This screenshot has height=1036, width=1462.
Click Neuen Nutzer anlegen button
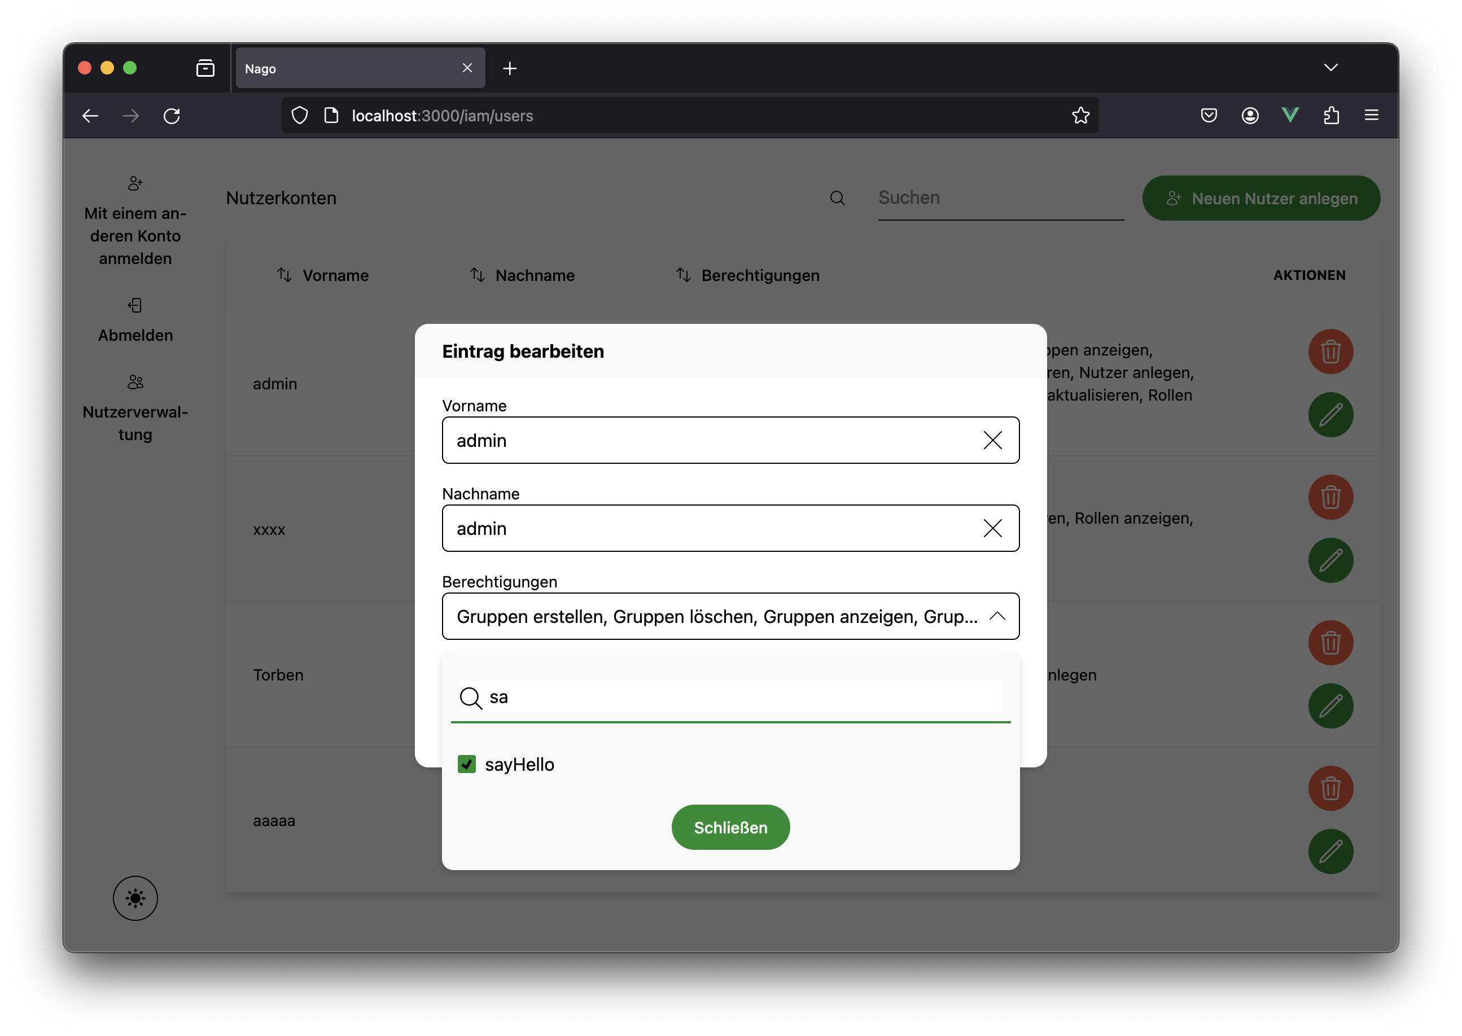[1260, 199]
